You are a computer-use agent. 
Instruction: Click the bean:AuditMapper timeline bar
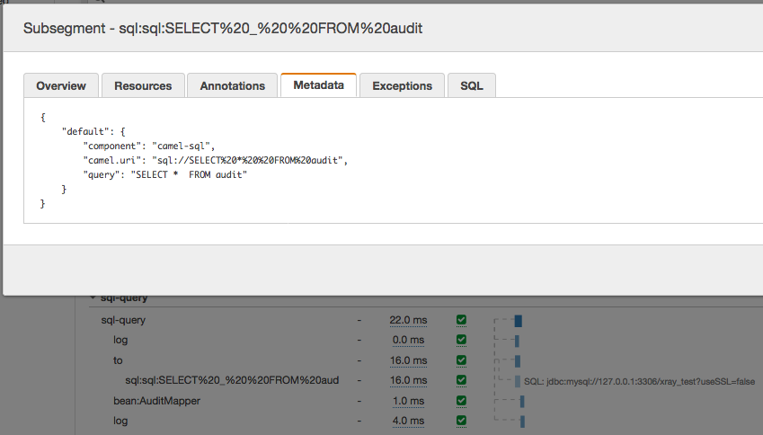pyautogui.click(x=522, y=402)
